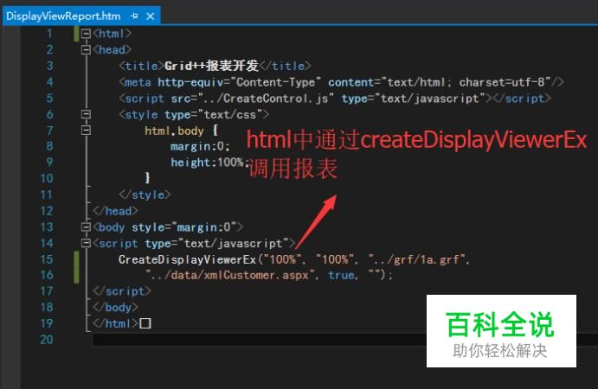Click the closing </html> tag
Screen dimensions: 598x389
point(115,324)
